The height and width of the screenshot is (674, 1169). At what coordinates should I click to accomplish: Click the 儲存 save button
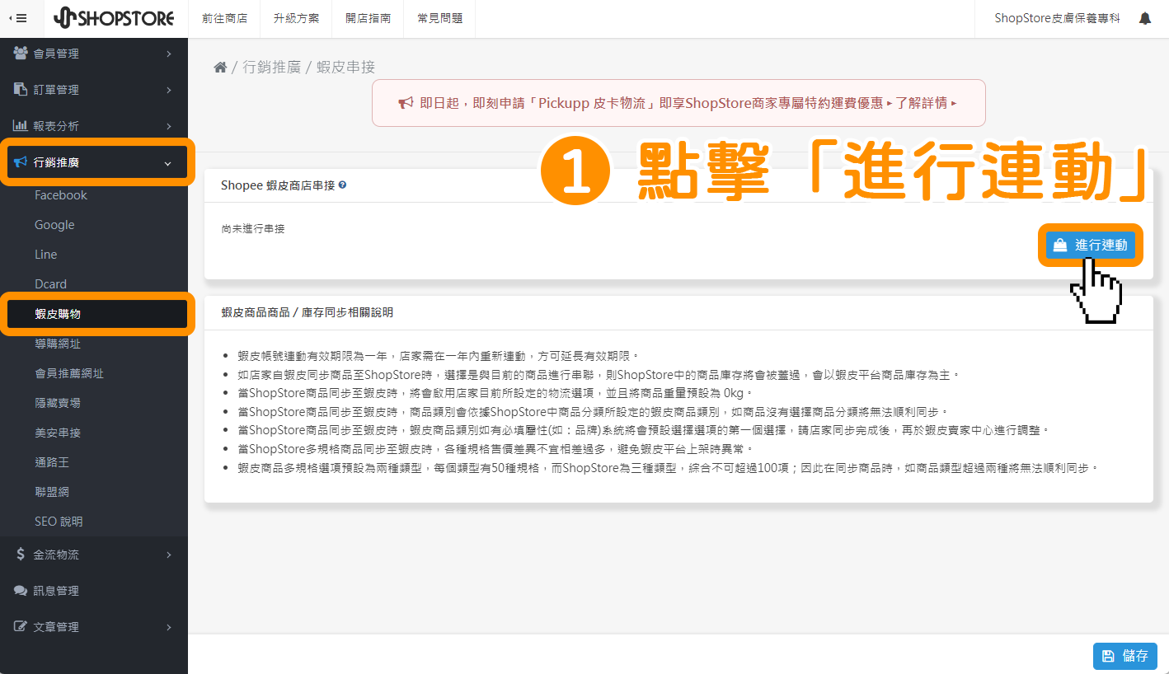pyautogui.click(x=1125, y=656)
